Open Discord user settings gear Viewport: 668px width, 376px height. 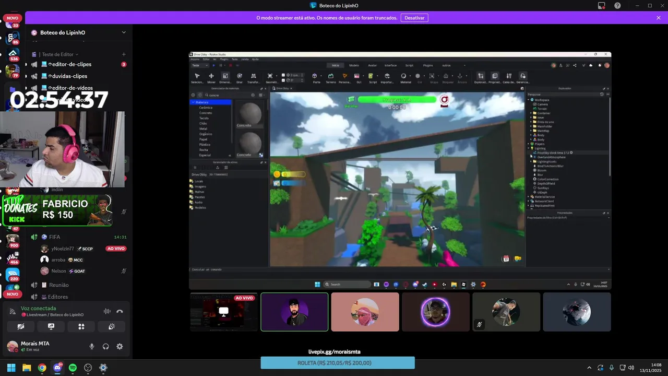[120, 346]
